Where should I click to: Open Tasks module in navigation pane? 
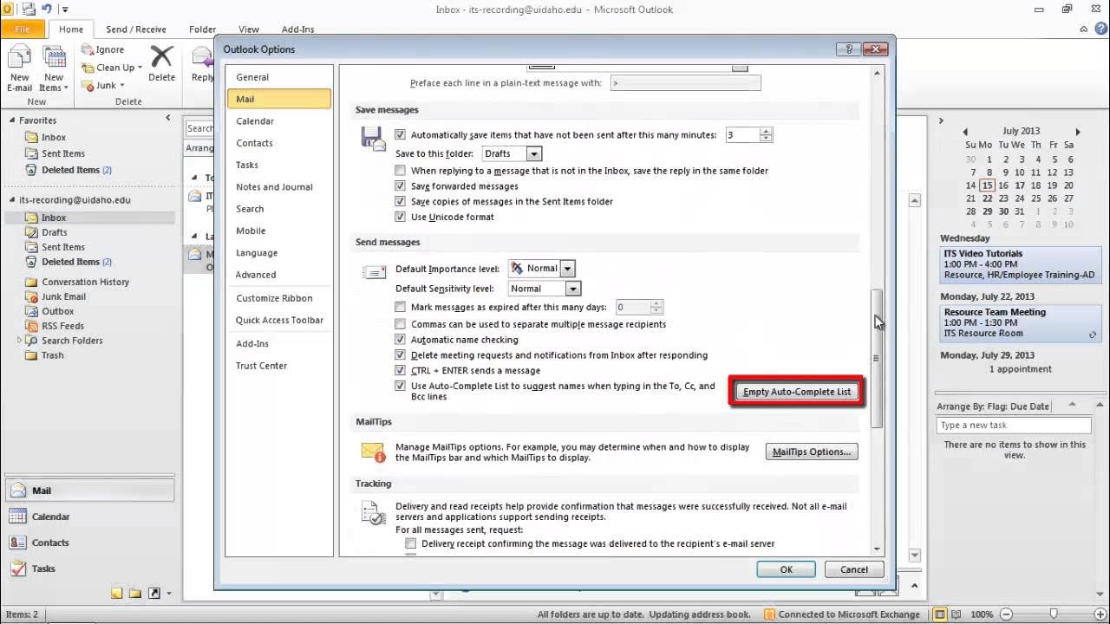pyautogui.click(x=90, y=569)
